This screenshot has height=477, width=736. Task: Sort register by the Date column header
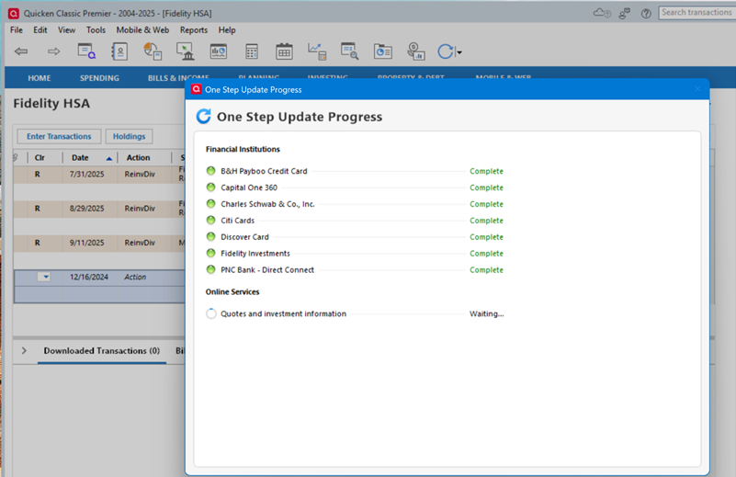point(90,158)
